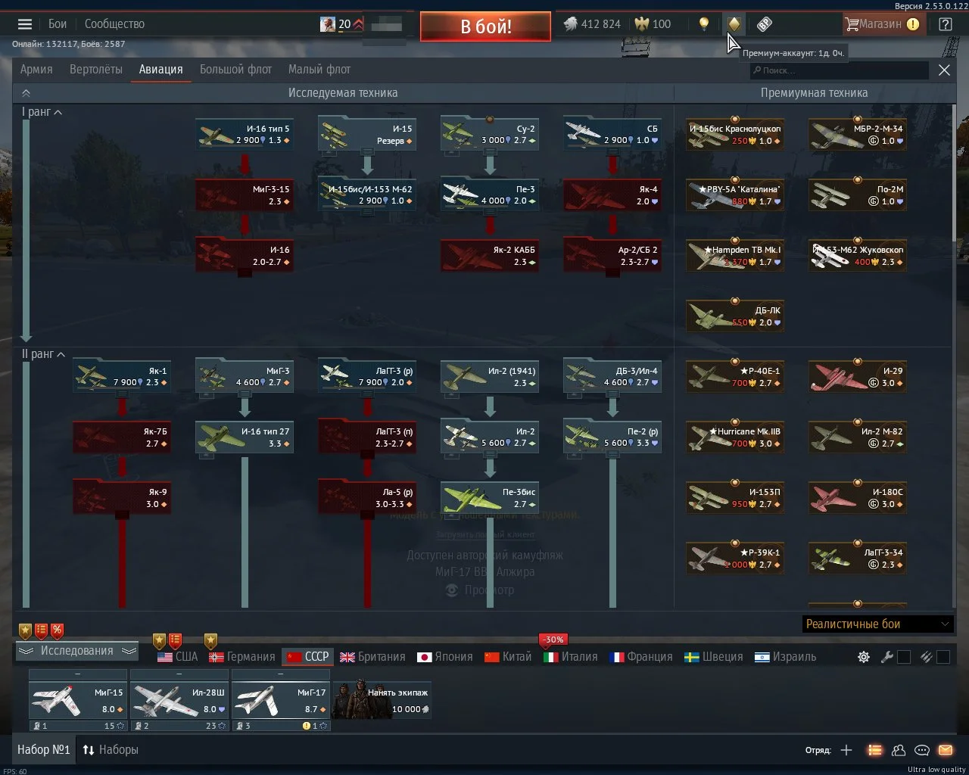The image size is (969, 775).
Task: Open the chat speech bubble icon
Action: (x=922, y=750)
